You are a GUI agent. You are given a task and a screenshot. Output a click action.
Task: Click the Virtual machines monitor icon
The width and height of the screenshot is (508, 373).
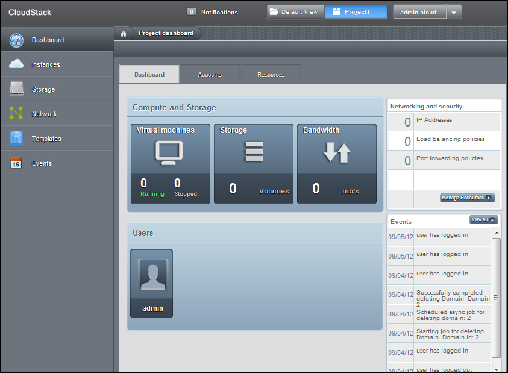(x=169, y=152)
